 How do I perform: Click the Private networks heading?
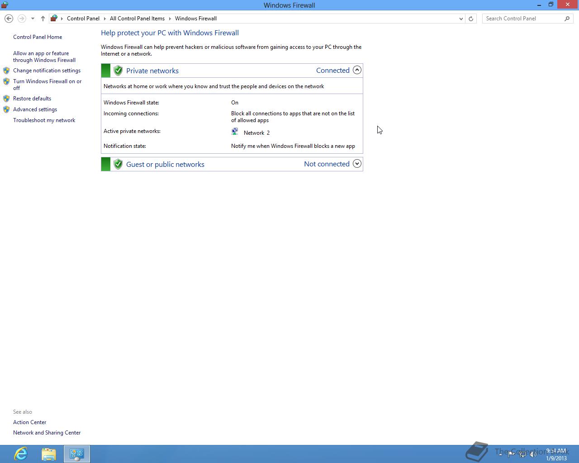point(152,71)
